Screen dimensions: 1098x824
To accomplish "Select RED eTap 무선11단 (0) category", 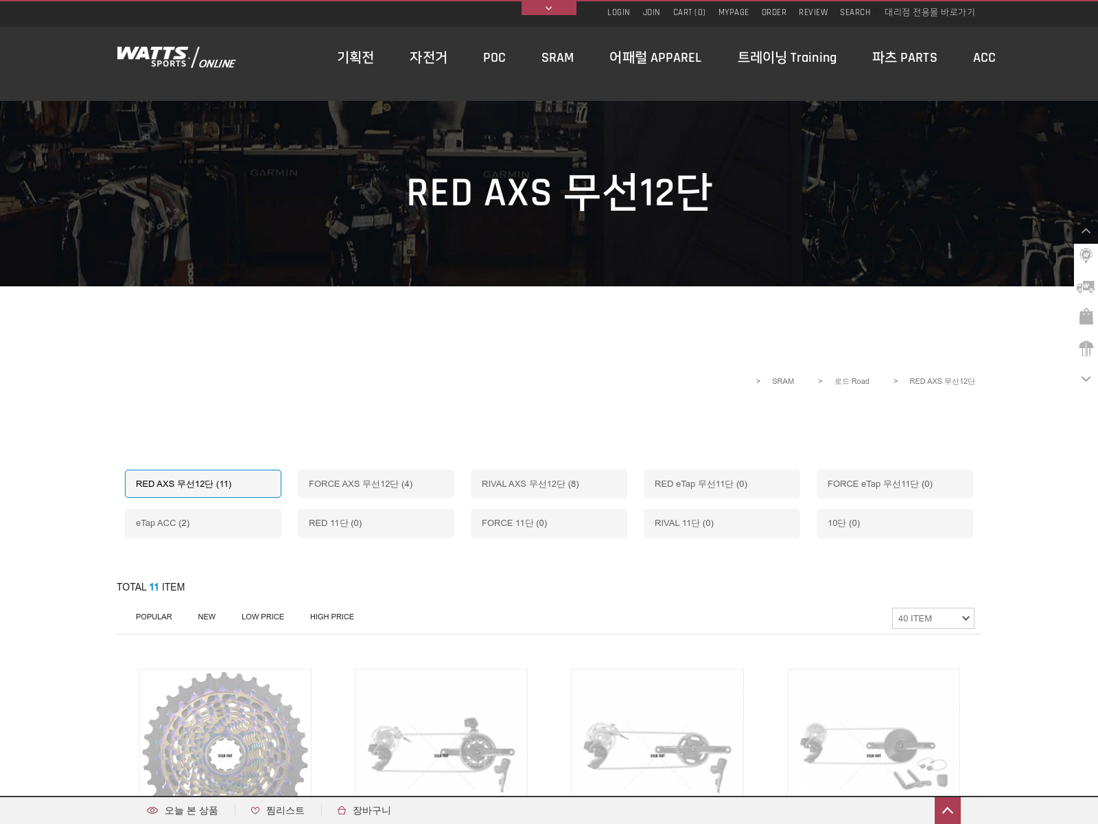I will pos(722,484).
